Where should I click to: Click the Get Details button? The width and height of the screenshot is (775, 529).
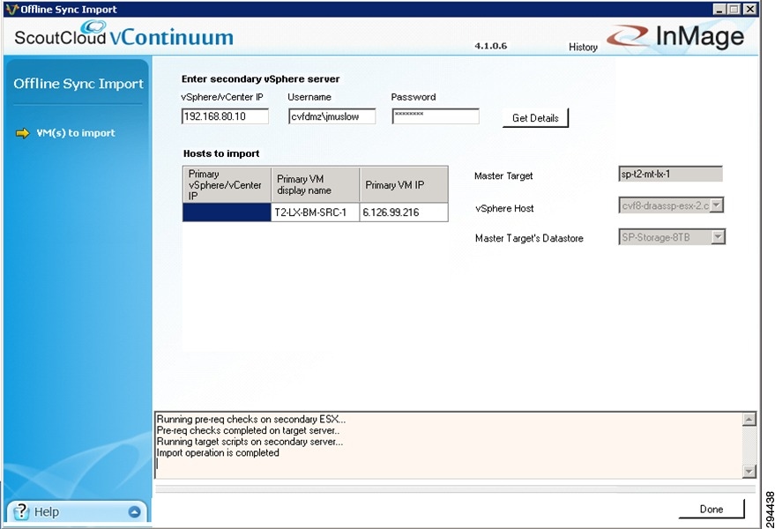tap(535, 117)
